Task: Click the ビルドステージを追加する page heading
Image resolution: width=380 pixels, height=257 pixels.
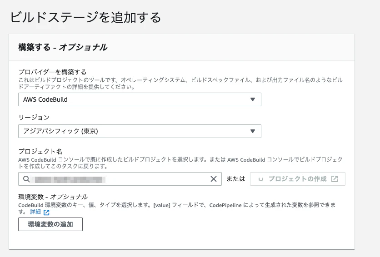Action: pos(85,18)
